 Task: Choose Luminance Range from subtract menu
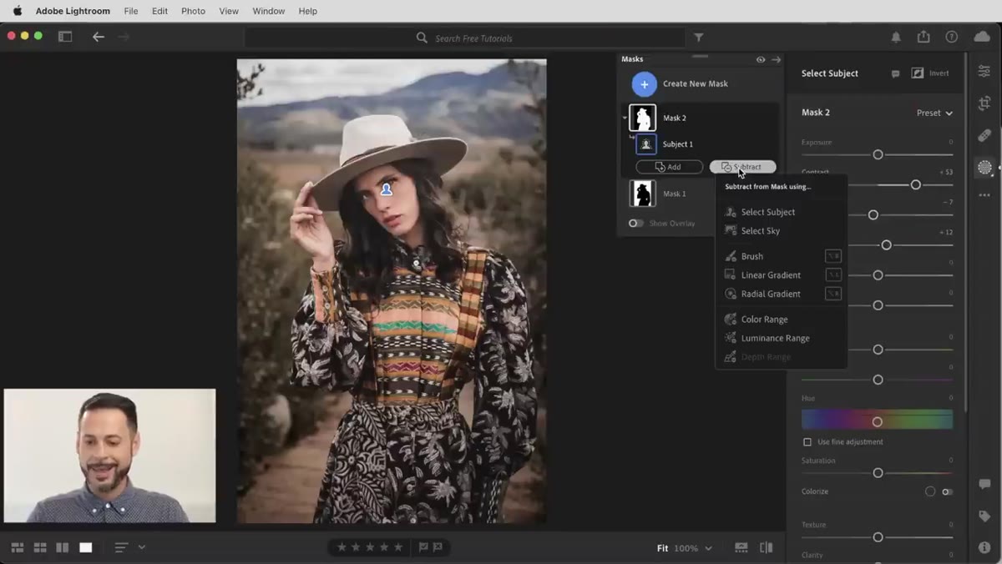coord(775,338)
